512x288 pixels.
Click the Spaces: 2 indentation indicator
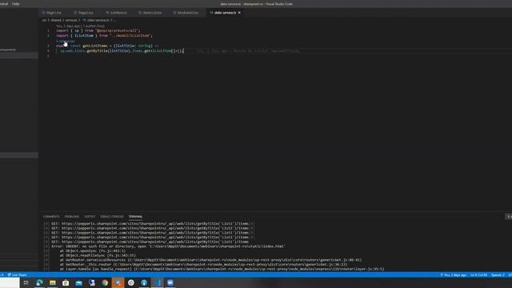498,275
